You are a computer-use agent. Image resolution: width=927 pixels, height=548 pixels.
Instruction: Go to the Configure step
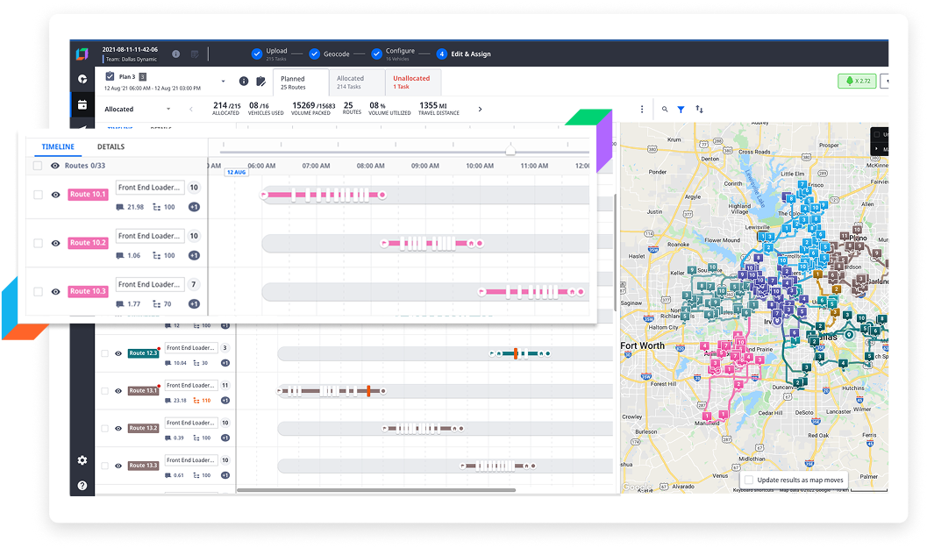pyautogui.click(x=393, y=53)
